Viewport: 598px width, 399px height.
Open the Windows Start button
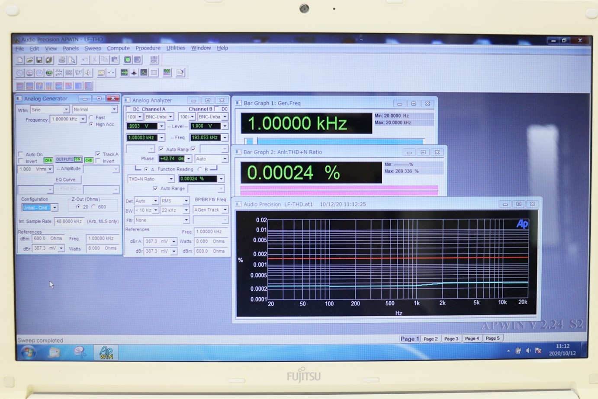click(x=29, y=353)
